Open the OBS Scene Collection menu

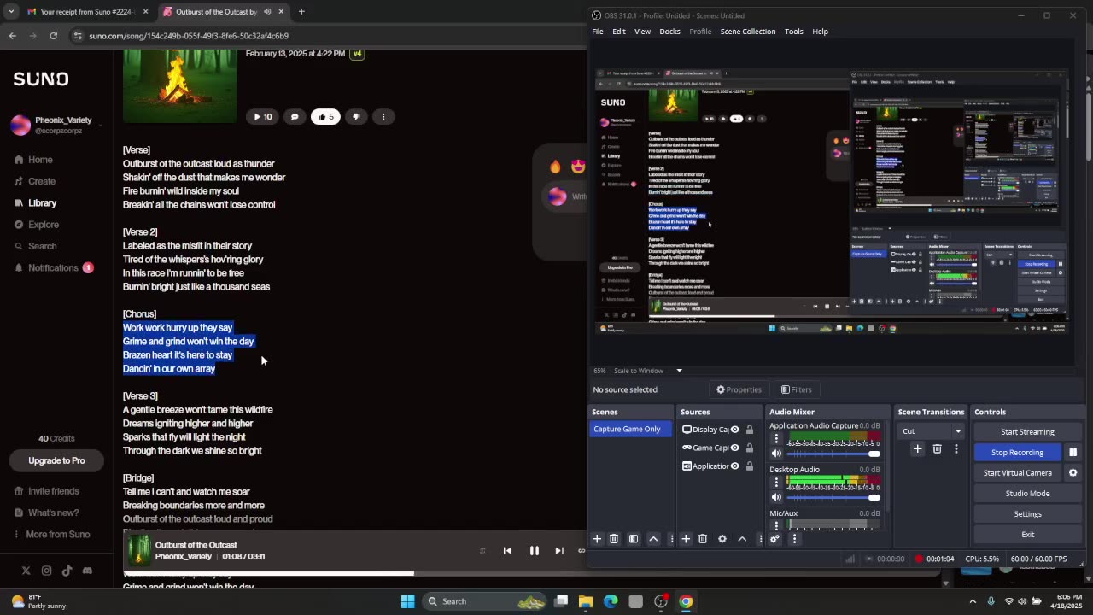pyautogui.click(x=748, y=32)
